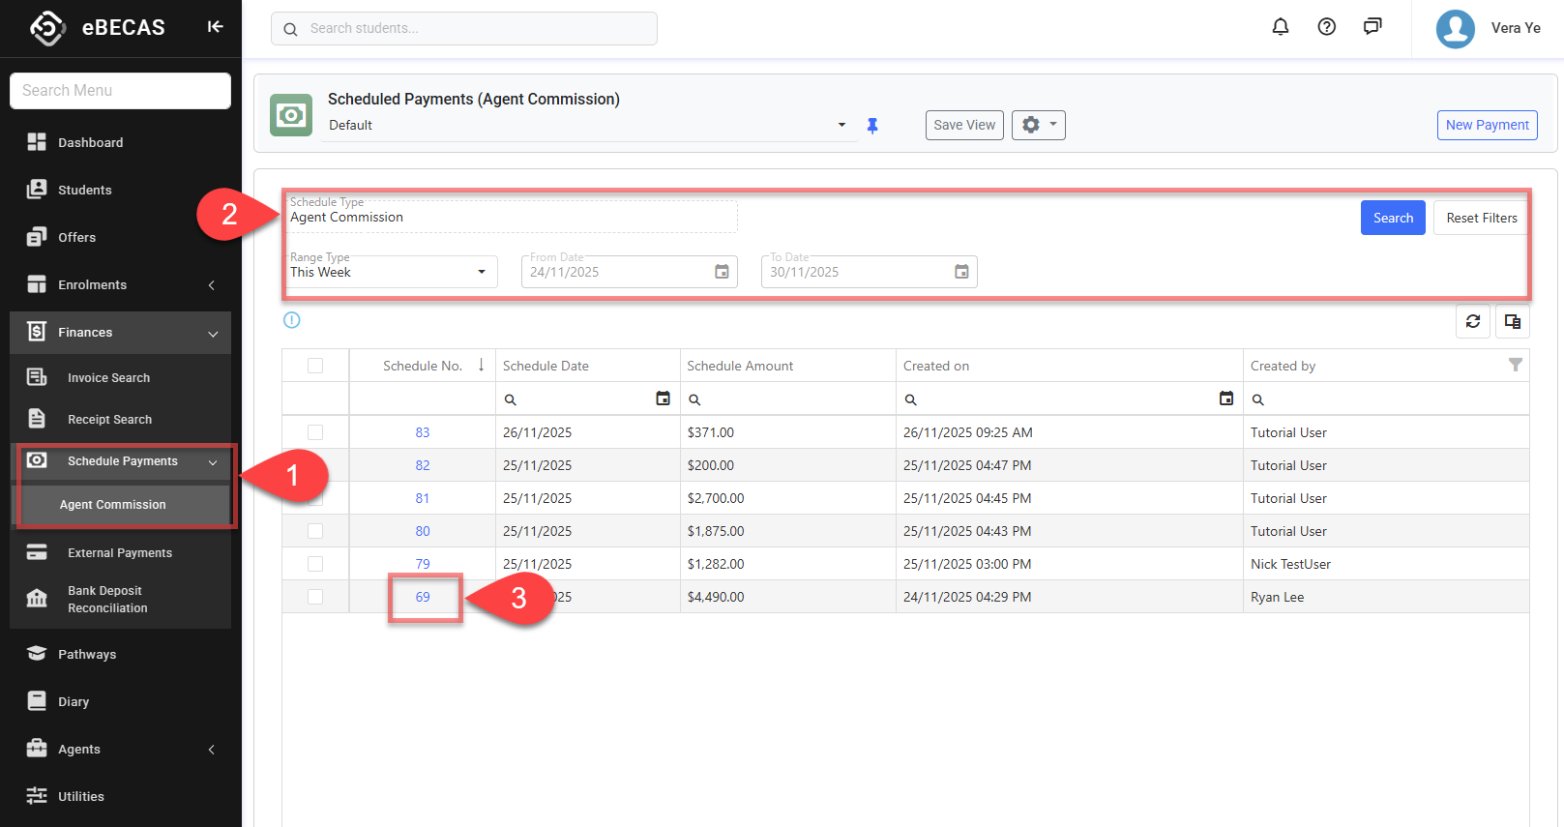This screenshot has width=1564, height=827.
Task: Click the Search students input field
Action: (474, 29)
